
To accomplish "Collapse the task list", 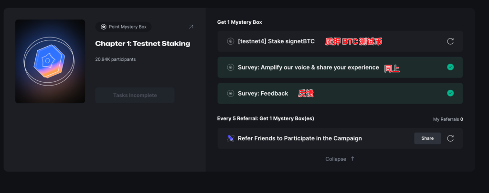I will [336, 159].
